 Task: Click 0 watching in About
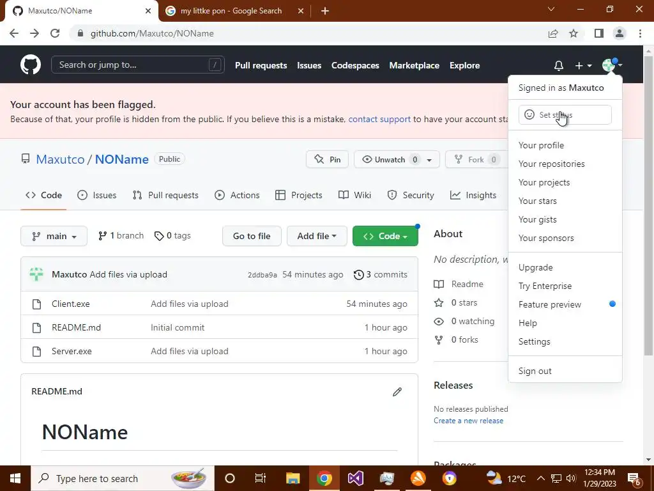464,321
